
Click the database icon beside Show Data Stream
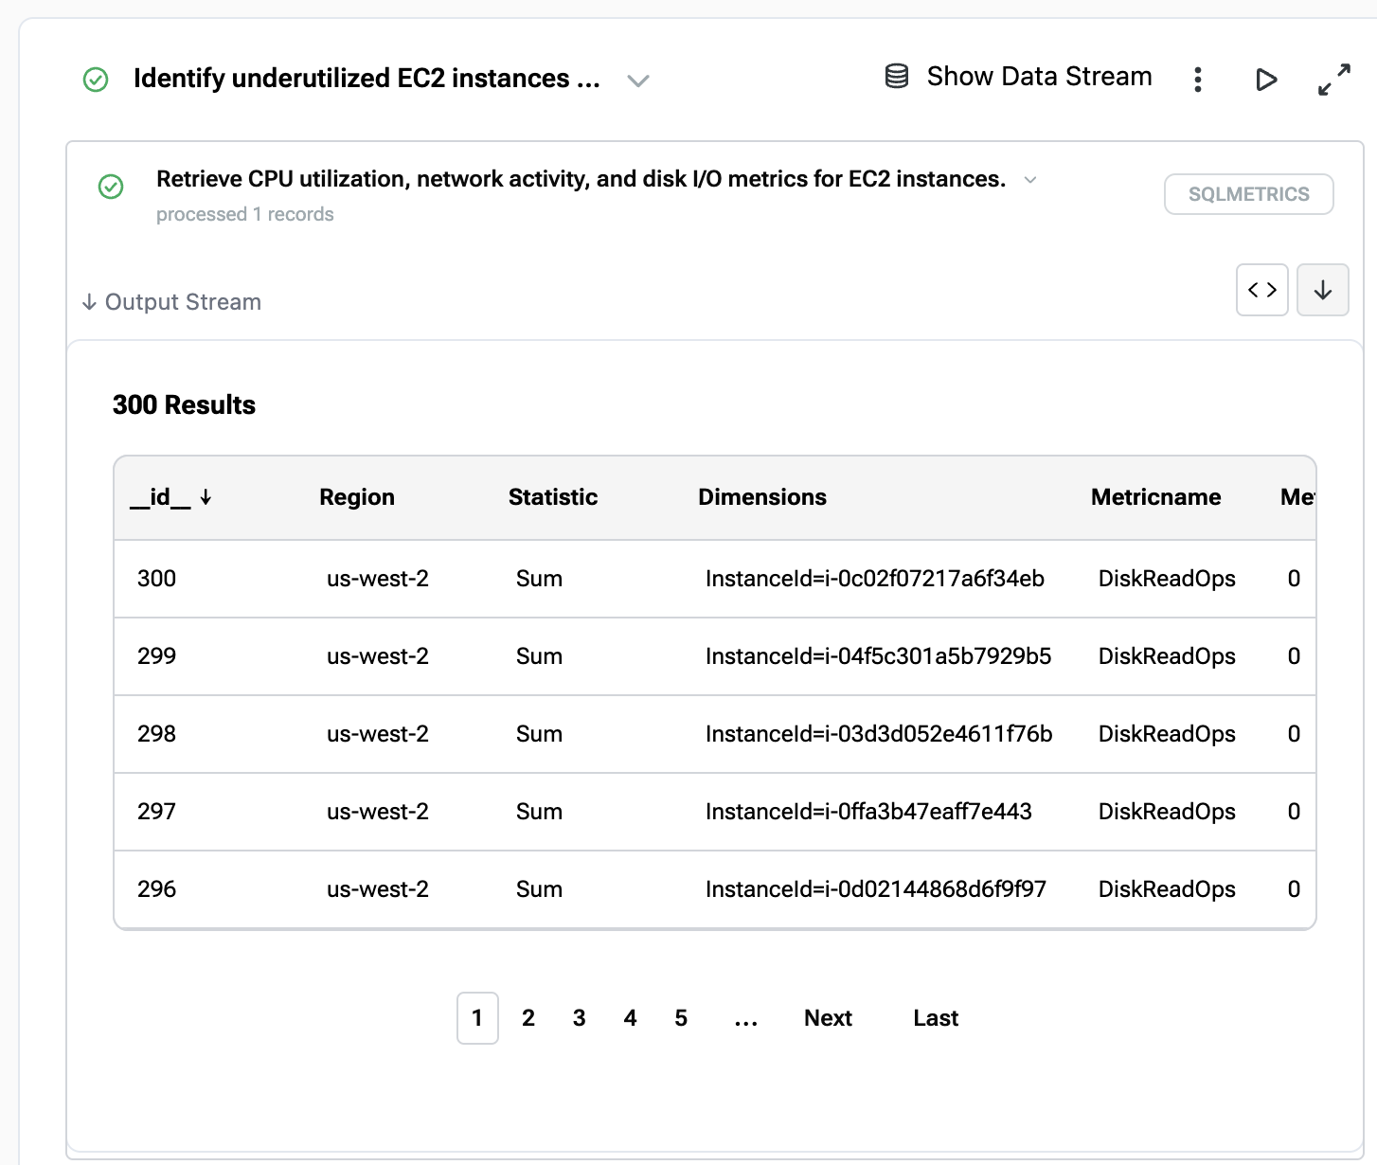896,77
